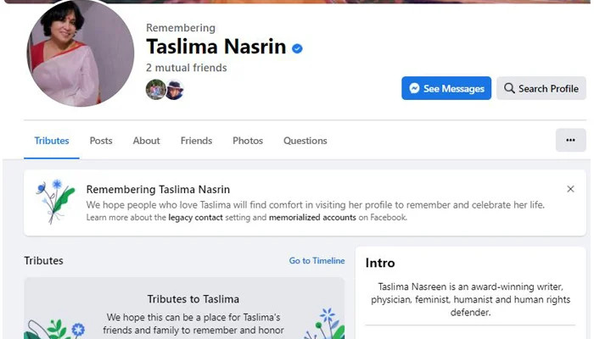Switch to the Tributes tab
Viewport: 594px width, 339px height.
(x=52, y=141)
